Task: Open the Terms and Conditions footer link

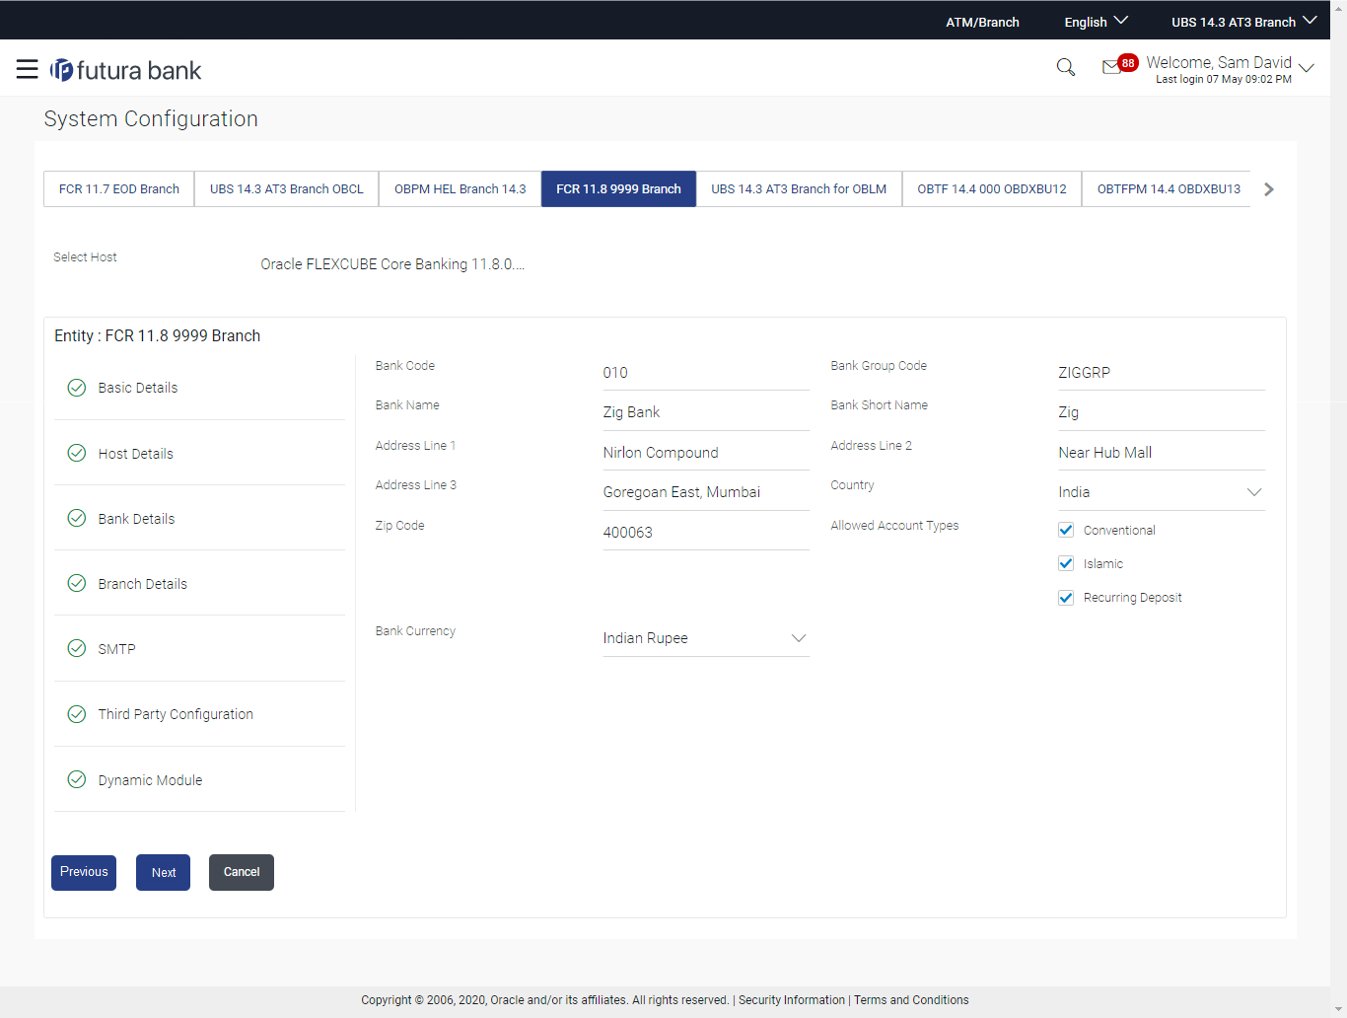Action: (911, 1000)
